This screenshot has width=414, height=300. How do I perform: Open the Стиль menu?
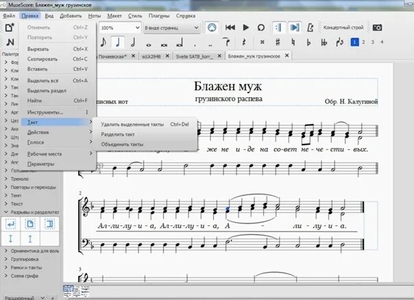click(135, 16)
